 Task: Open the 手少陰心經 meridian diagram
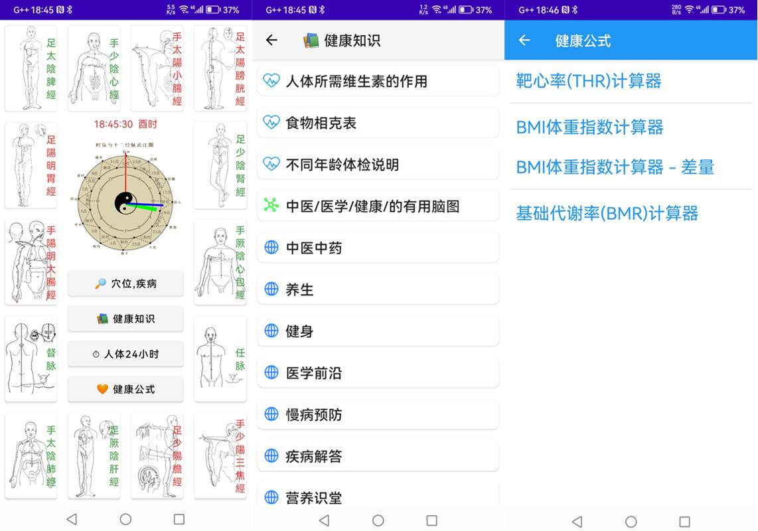pos(94,68)
